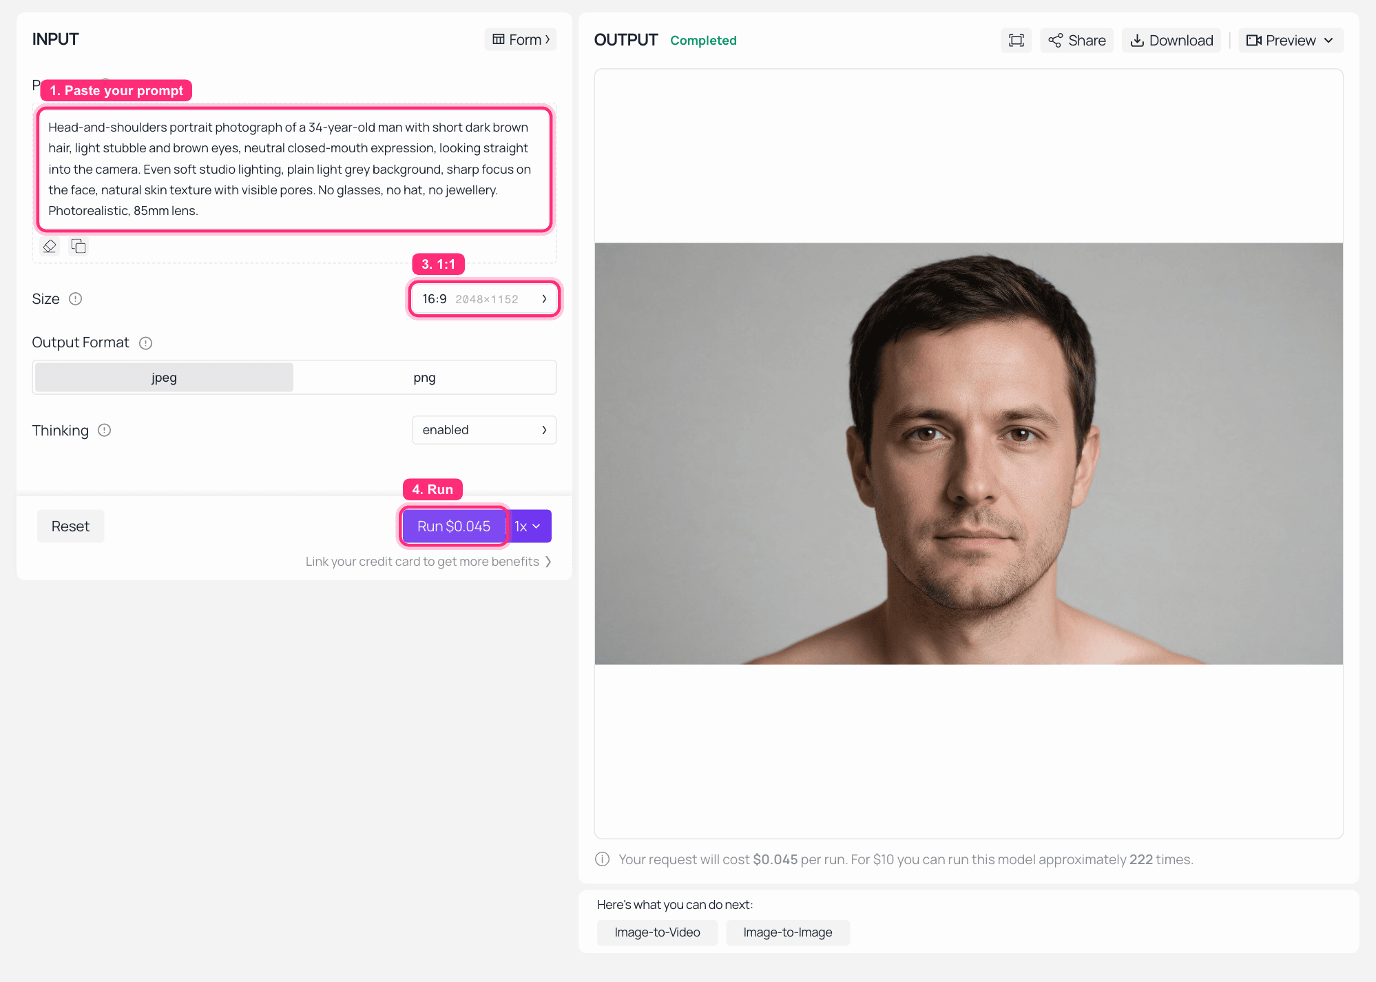Image resolution: width=1376 pixels, height=982 pixels.
Task: Select the jpeg output format
Action: click(164, 378)
